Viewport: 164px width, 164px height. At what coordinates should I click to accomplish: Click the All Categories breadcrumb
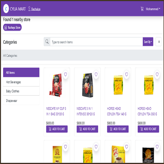point(10,55)
